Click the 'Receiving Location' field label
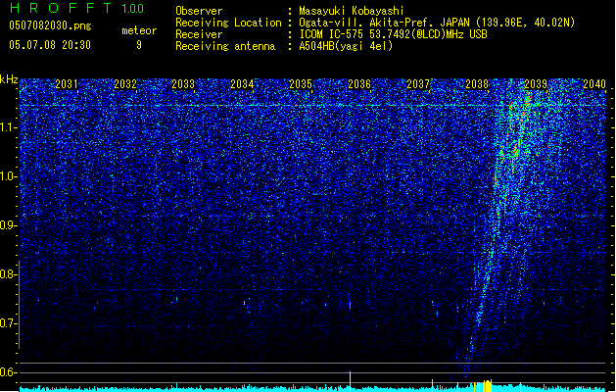The width and height of the screenshot is (616, 392). [x=228, y=23]
